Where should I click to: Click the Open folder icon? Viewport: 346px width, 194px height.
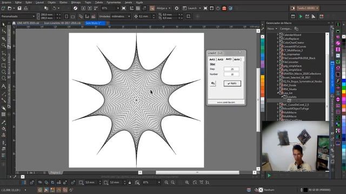[10, 9]
